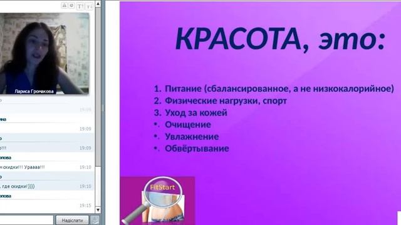The height and width of the screenshot is (225, 401).
Task: Click the chat scrollbar thumb
Action: [98, 87]
